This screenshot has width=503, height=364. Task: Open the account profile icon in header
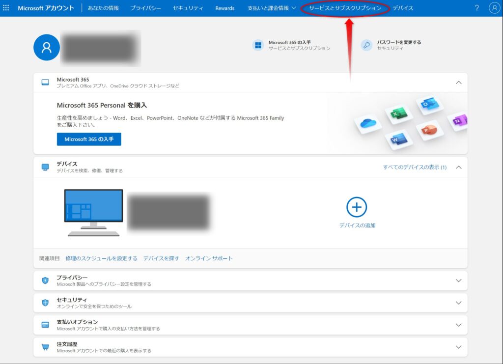tap(494, 8)
